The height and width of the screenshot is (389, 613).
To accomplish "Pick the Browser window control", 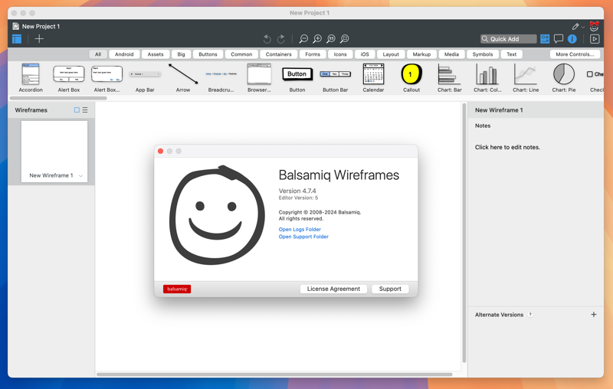I will (259, 77).
